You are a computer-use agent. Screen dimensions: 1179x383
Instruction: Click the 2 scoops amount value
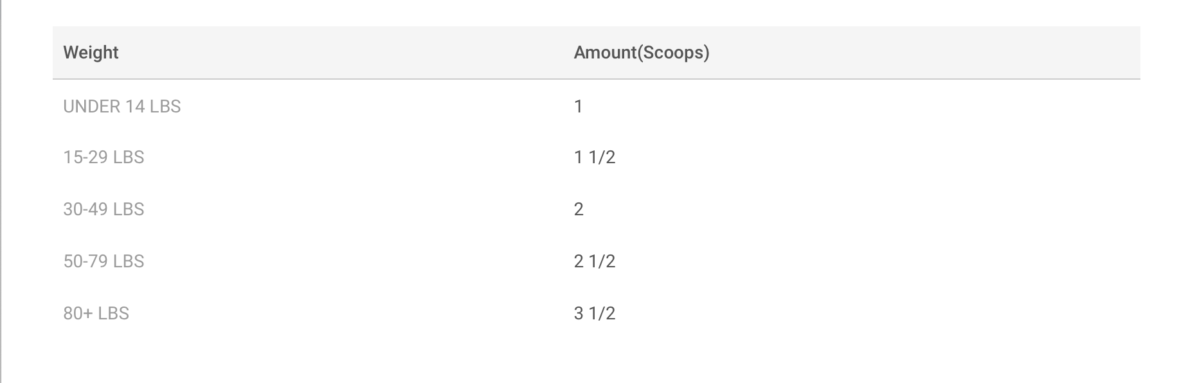(579, 209)
